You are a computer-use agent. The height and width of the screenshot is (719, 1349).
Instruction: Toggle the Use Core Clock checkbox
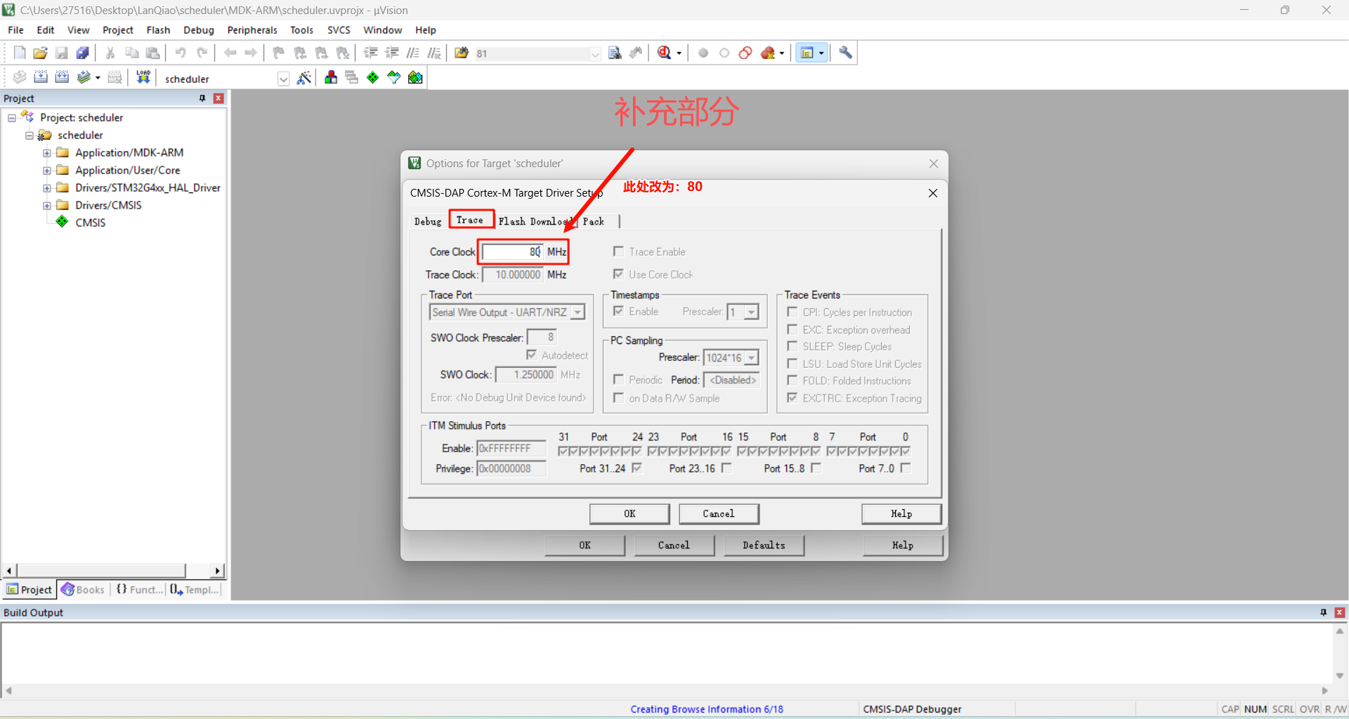point(619,274)
